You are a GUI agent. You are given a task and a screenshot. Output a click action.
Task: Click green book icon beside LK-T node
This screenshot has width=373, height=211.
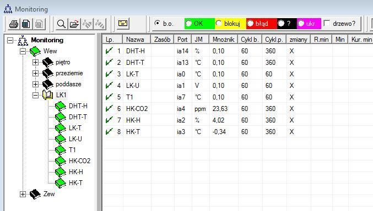coord(61,128)
